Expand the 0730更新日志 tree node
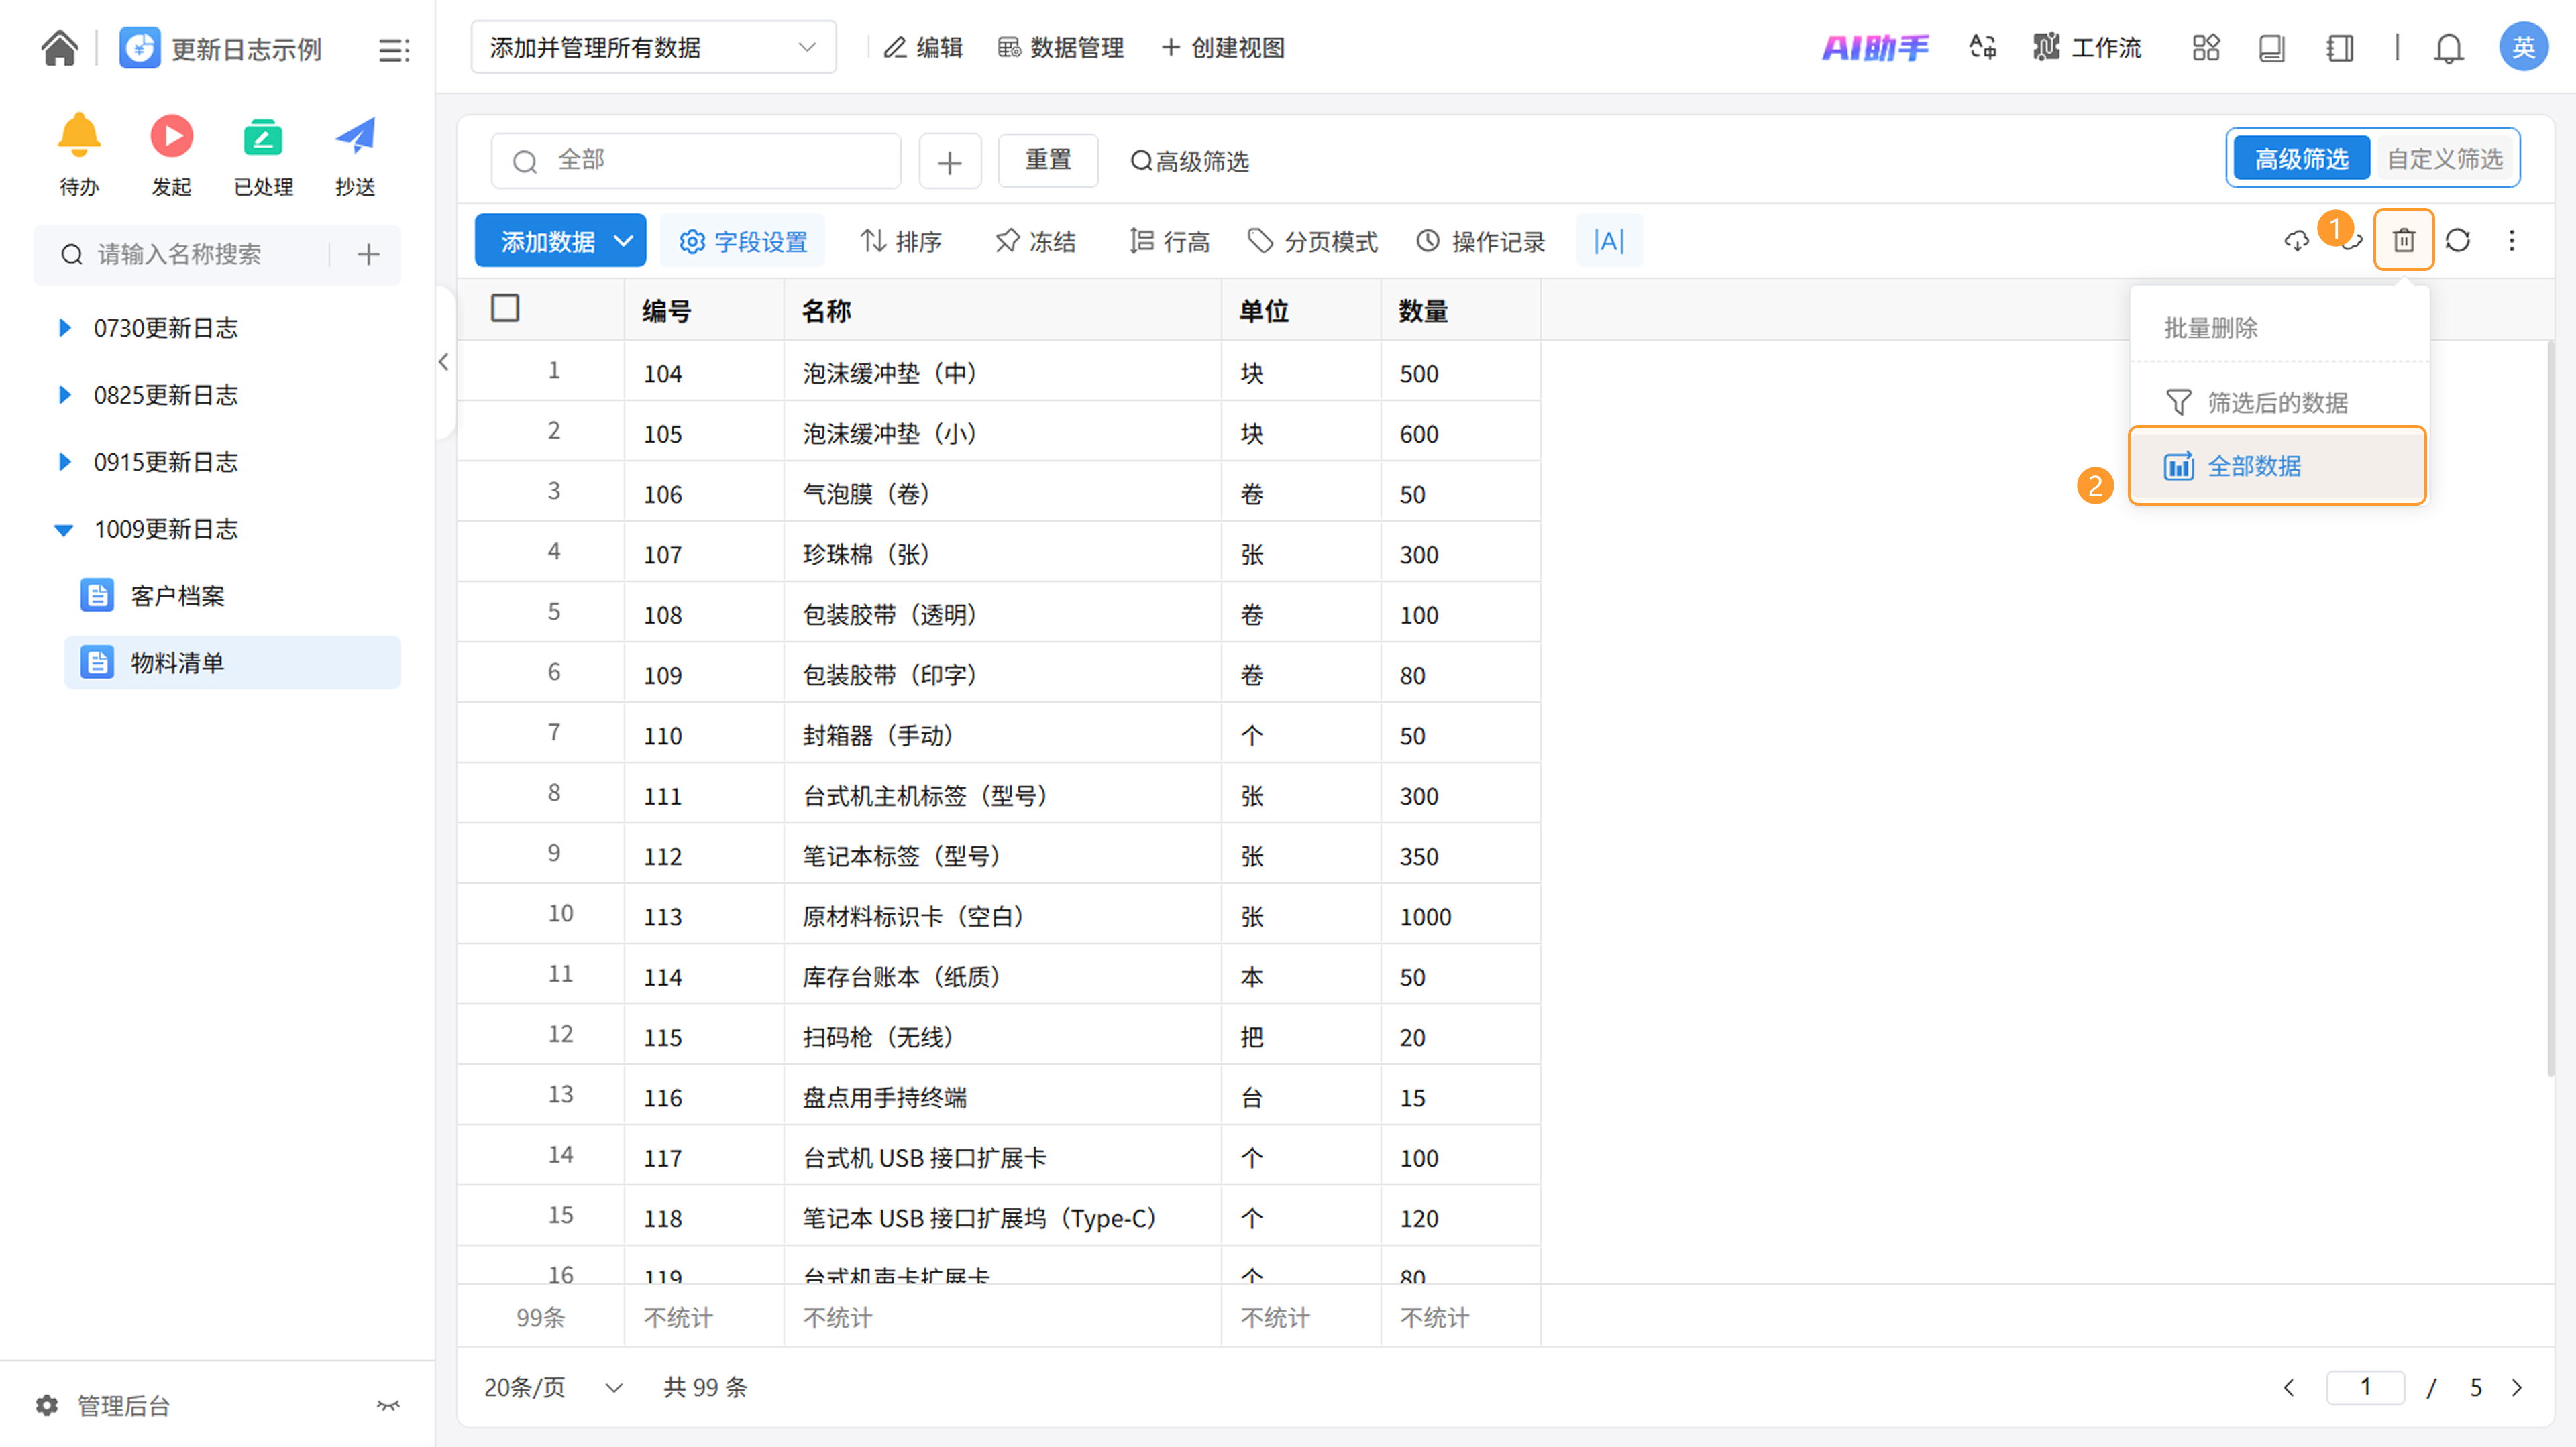The width and height of the screenshot is (2576, 1447). 65,328
